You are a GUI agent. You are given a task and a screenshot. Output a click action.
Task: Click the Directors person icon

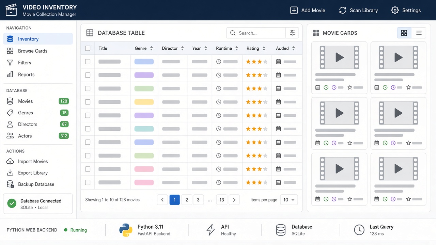tap(10, 124)
